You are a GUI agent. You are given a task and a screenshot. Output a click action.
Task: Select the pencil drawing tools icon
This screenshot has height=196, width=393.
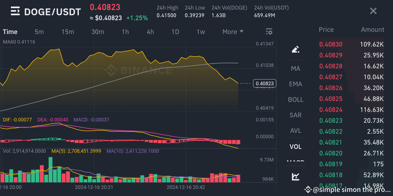(x=296, y=49)
